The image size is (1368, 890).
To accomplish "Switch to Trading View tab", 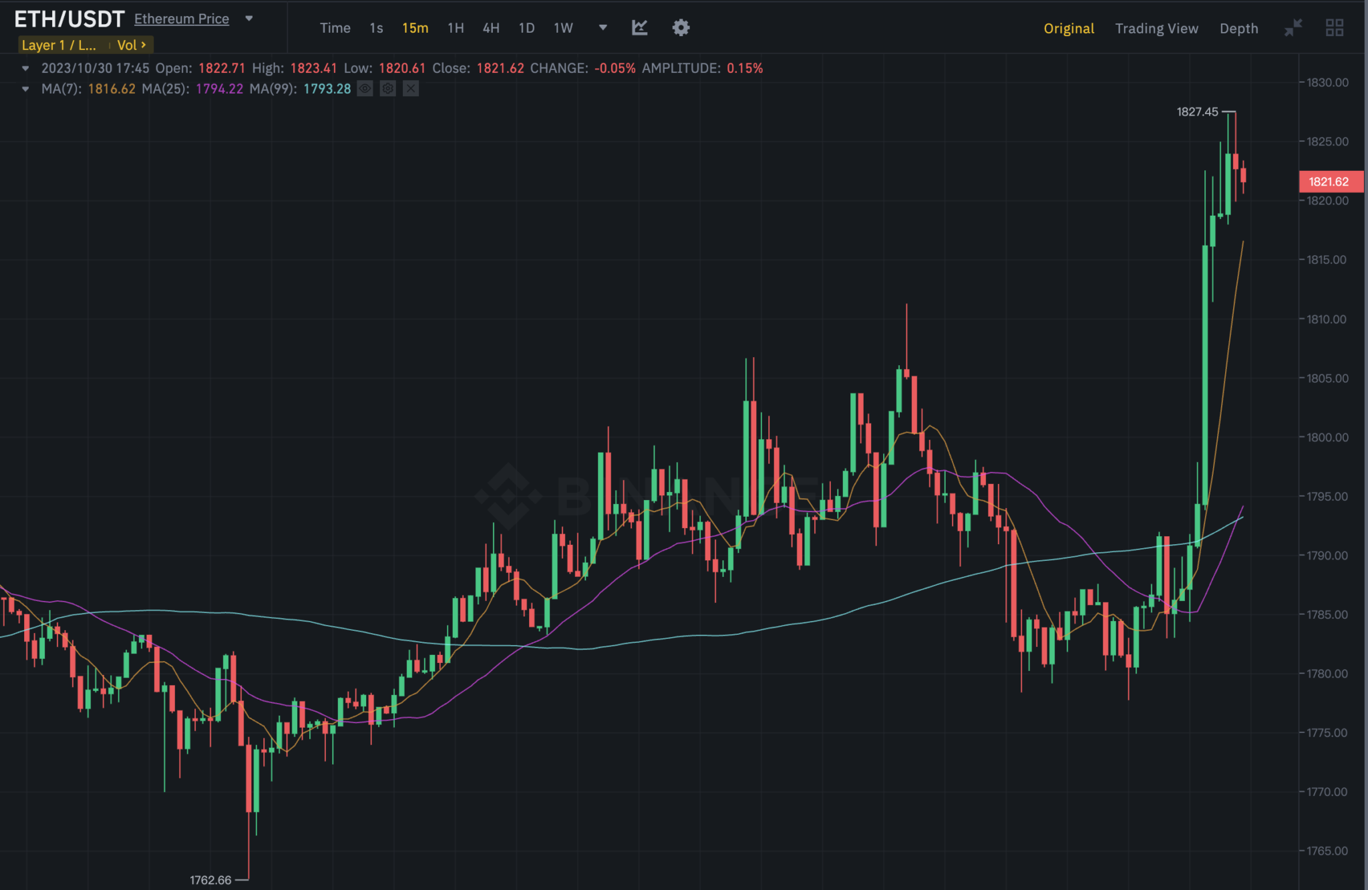I will 1156,28.
